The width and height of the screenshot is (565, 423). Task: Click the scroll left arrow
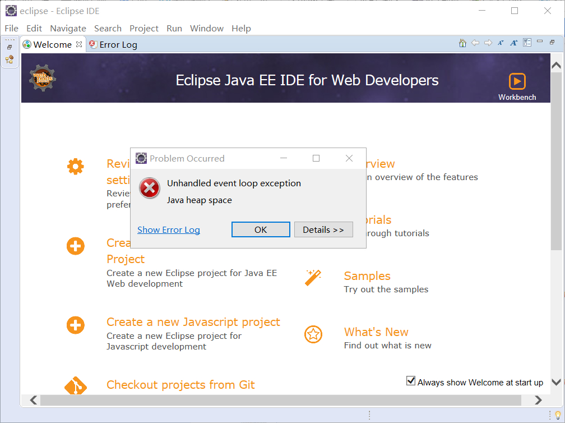coord(34,400)
